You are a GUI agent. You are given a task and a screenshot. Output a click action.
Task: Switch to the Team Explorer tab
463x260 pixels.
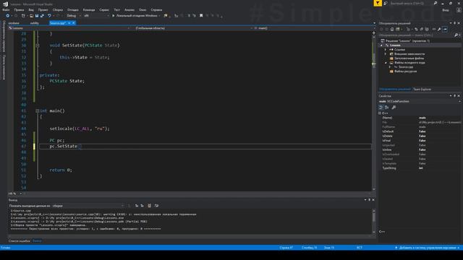[422, 90]
